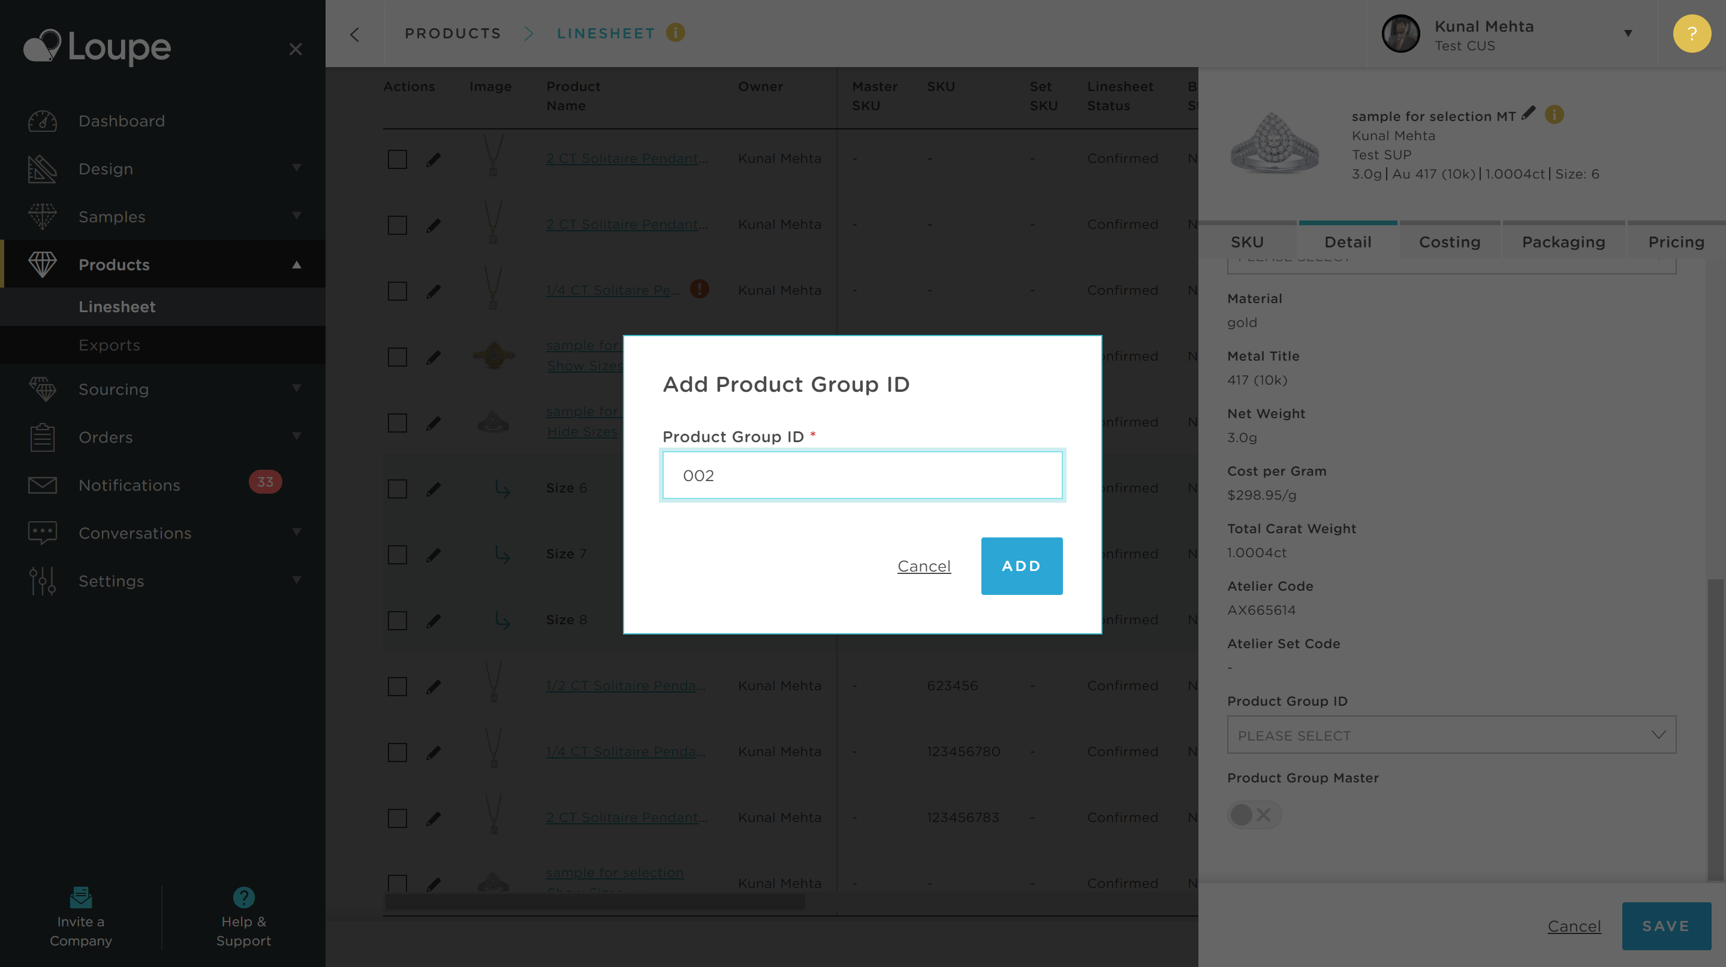Click the Help & Support question icon

243,897
